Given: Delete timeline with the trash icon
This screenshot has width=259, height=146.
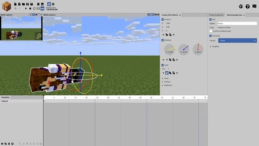Looking at the screenshot, I should (9, 144).
